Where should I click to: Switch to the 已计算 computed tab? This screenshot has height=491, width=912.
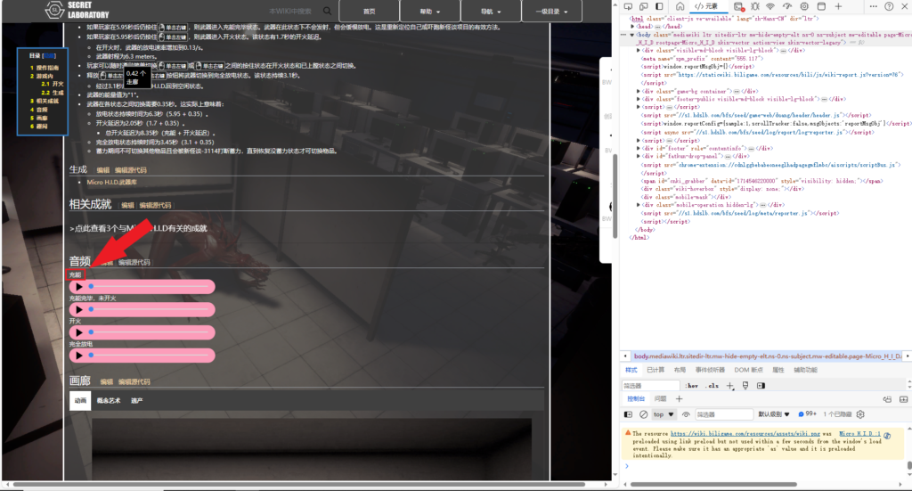(x=655, y=370)
